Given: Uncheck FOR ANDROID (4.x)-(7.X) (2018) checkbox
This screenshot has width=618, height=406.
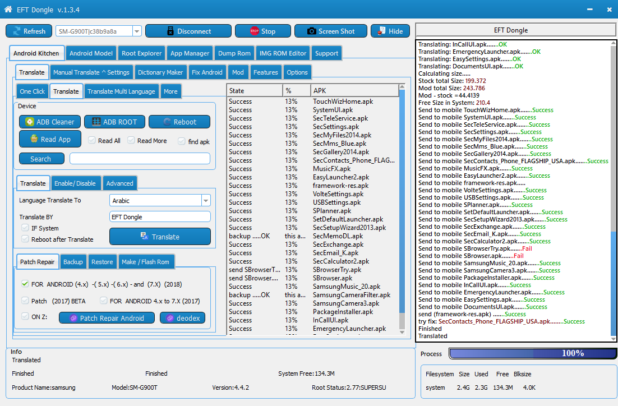Looking at the screenshot, I should coord(25,284).
